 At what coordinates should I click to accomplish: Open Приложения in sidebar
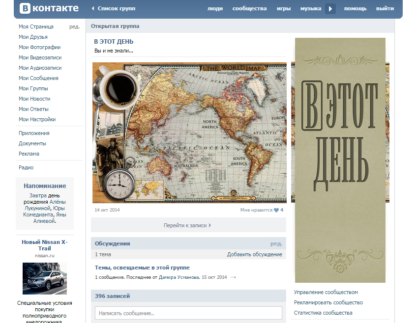pos(34,133)
